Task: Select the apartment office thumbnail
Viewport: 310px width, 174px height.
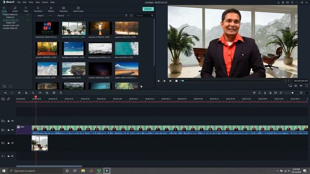Action: pyautogui.click(x=74, y=28)
